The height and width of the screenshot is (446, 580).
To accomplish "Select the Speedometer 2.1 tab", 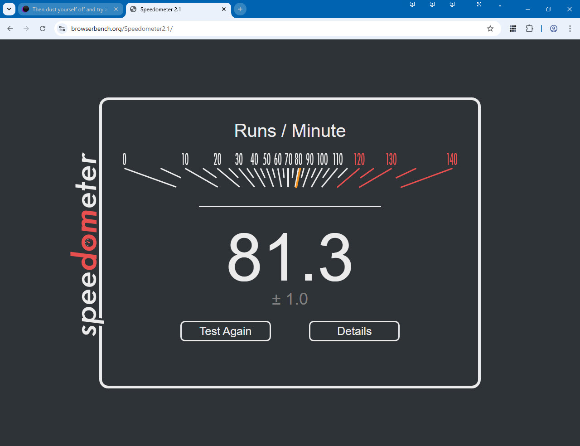I will [174, 9].
